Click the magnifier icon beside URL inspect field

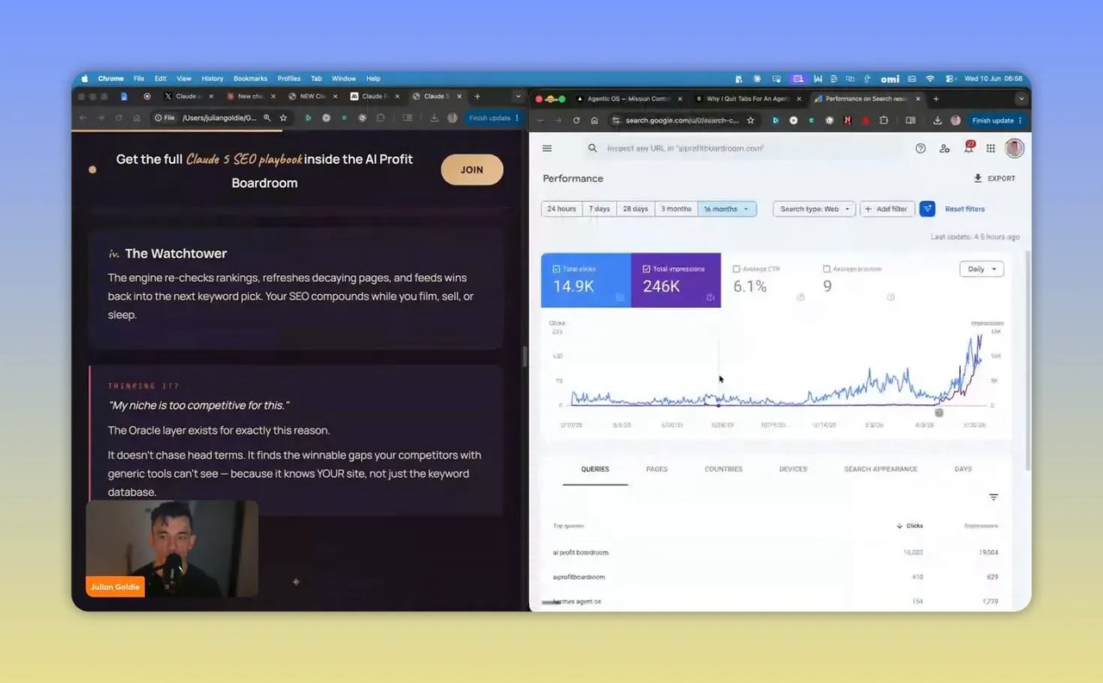pyautogui.click(x=592, y=148)
